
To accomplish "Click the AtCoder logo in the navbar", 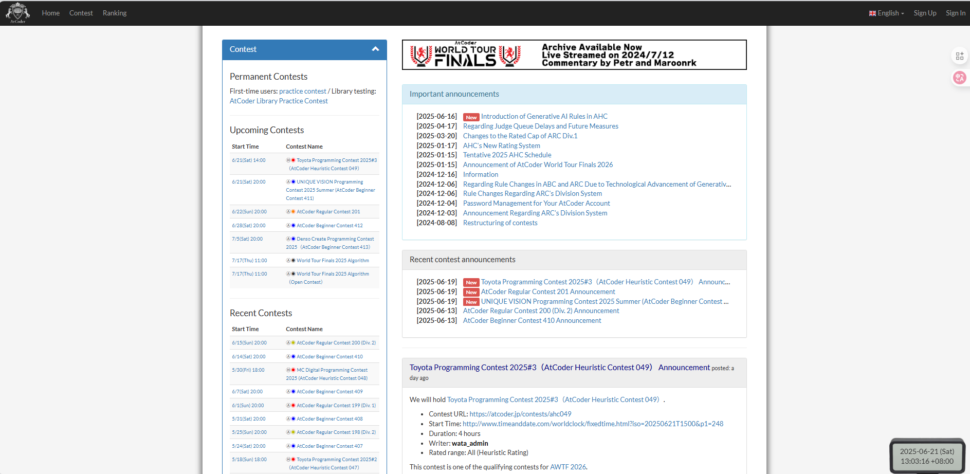I will pyautogui.click(x=18, y=13).
